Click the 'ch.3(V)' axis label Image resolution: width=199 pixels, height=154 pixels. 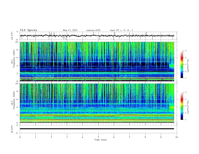(12, 129)
